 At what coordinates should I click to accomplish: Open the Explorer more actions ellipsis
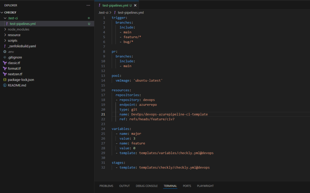[x=88, y=5]
